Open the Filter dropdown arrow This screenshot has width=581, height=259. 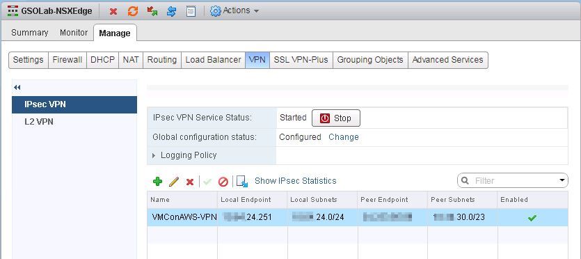click(x=562, y=180)
